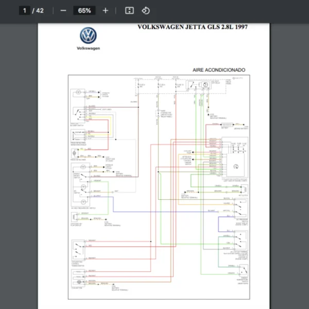Click the AIRE ACONDICIONADO heading
The height and width of the screenshot is (309, 309).
218,70
